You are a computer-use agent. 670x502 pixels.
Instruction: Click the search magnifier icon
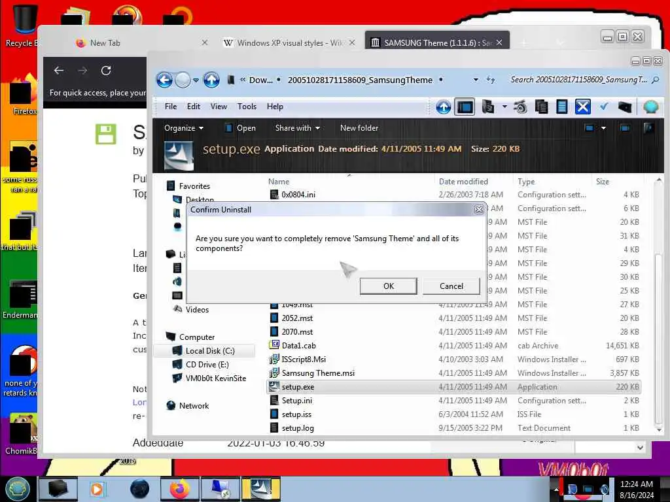click(x=656, y=80)
